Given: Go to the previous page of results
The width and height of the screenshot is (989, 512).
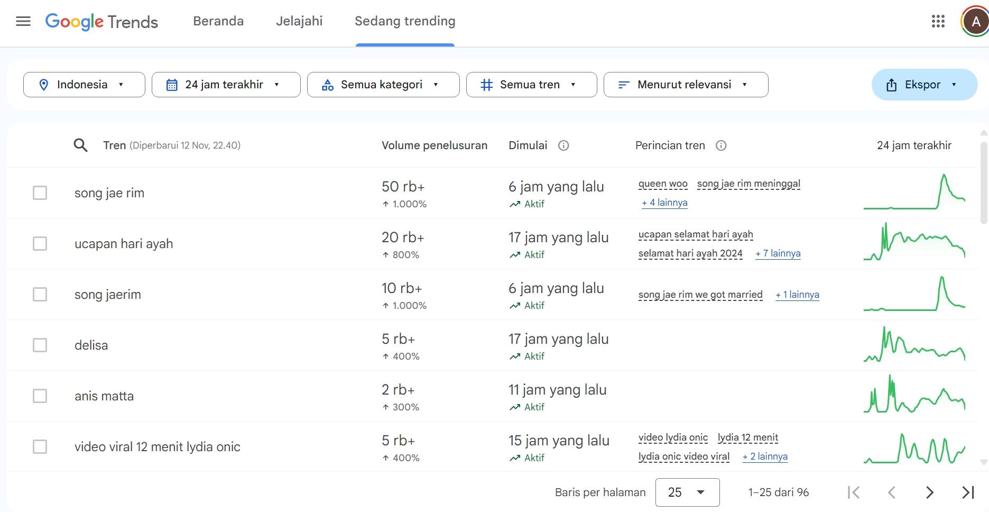Looking at the screenshot, I should pos(892,492).
